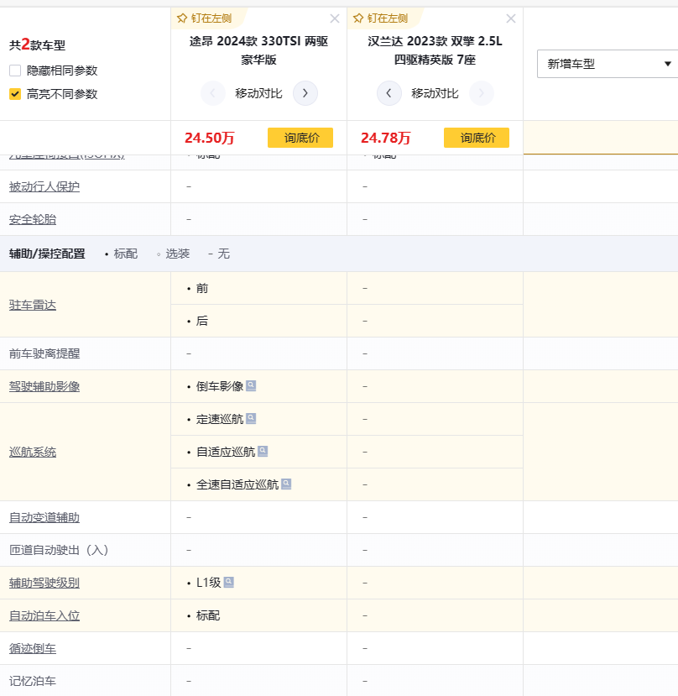Click 共2款车型 count text

coord(37,44)
